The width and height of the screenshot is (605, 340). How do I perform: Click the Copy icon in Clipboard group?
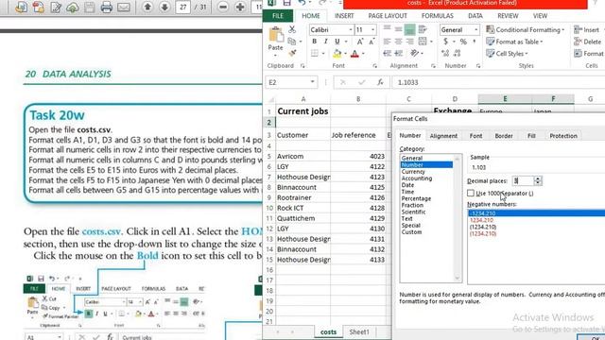292,41
